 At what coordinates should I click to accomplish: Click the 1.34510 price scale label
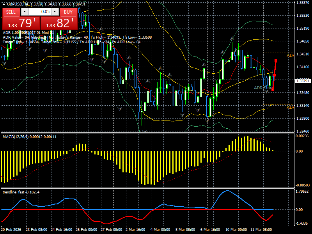click(x=303, y=54)
